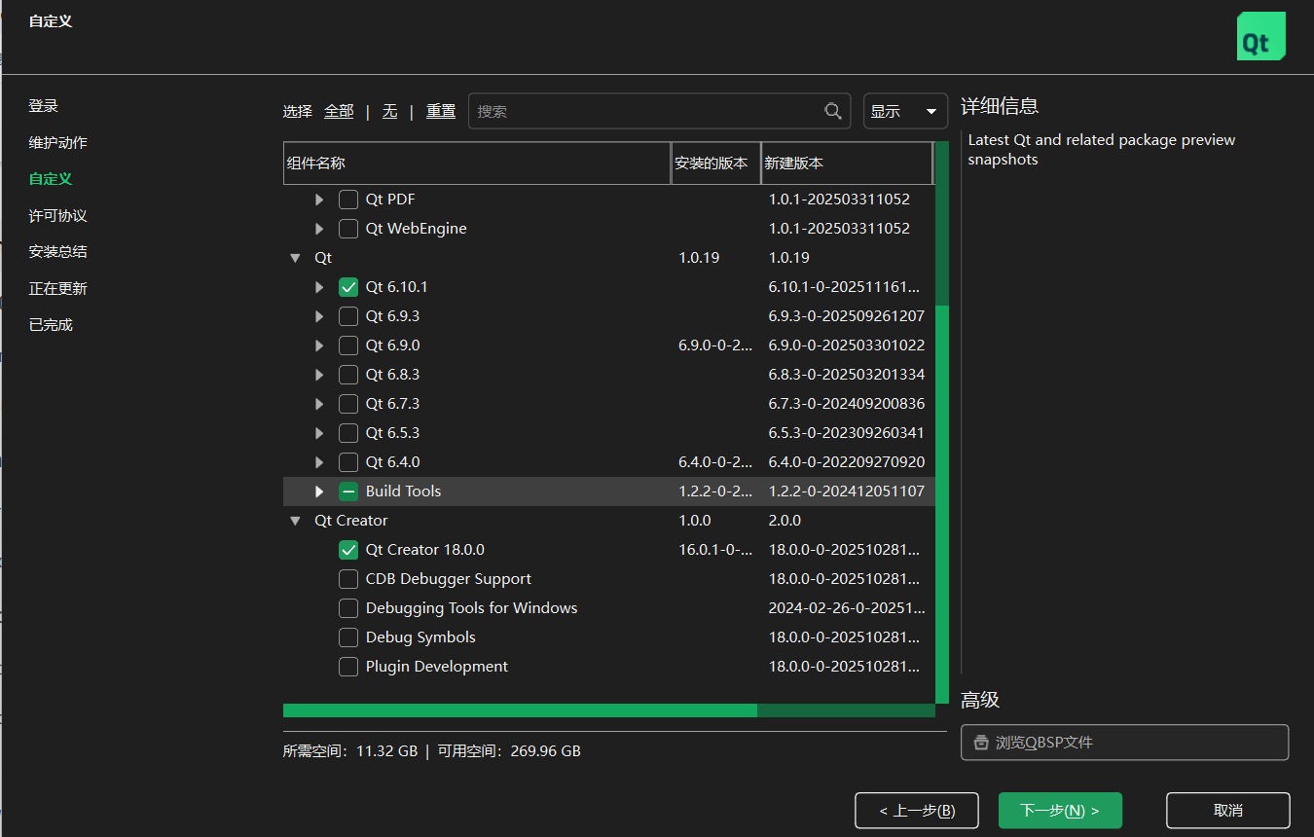Click the 下一步(N) next button
This screenshot has height=837, width=1314.
coord(1060,811)
